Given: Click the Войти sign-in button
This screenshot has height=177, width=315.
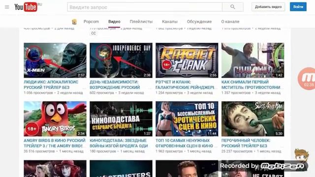Looking at the screenshot, I should point(298,7).
